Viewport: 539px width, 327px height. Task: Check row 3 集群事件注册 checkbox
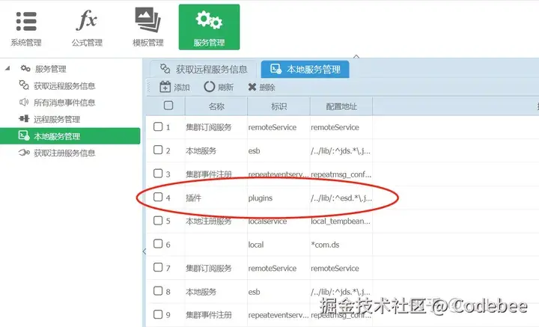[x=158, y=173]
